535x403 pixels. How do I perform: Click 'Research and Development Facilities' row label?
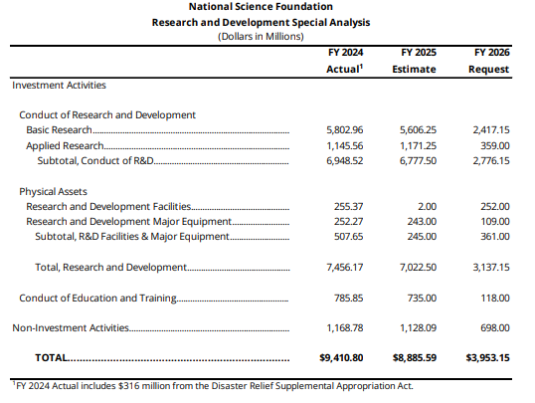(108, 207)
